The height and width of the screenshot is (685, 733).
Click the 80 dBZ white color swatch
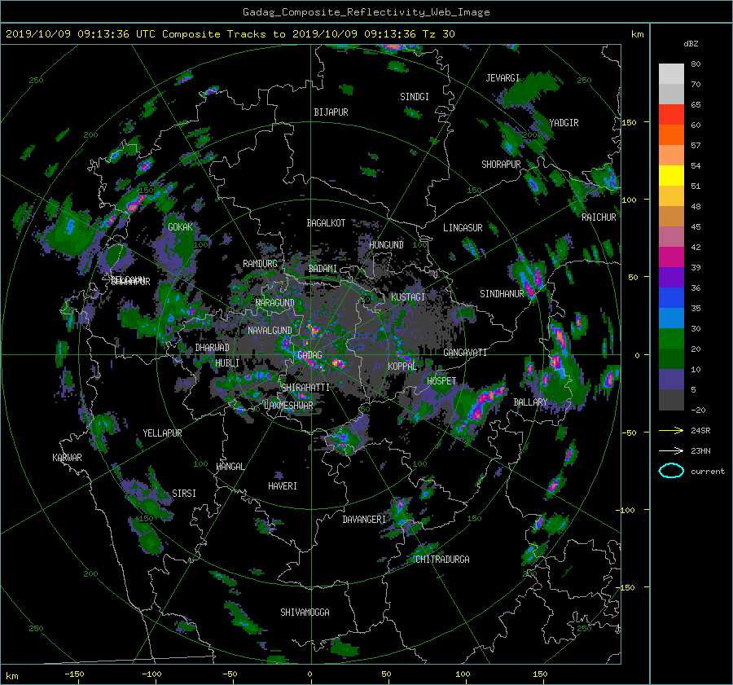coord(671,74)
